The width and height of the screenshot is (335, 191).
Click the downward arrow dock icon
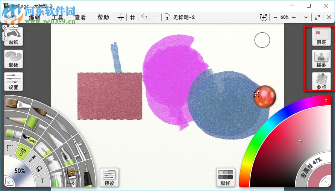tap(306, 17)
